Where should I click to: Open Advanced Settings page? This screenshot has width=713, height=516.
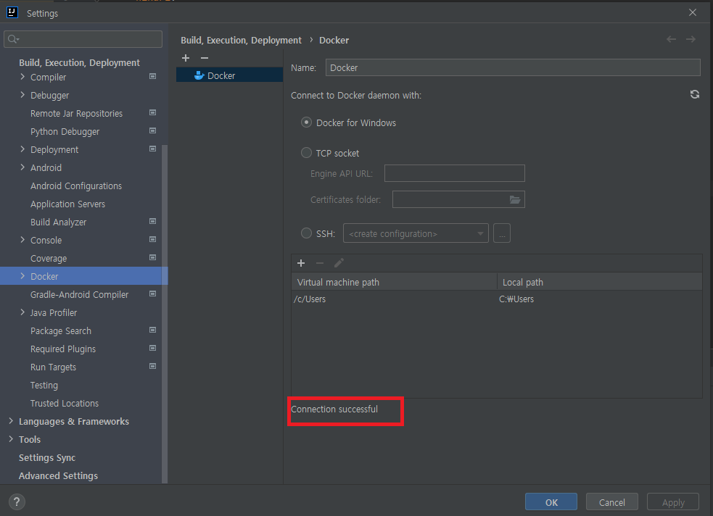point(58,475)
